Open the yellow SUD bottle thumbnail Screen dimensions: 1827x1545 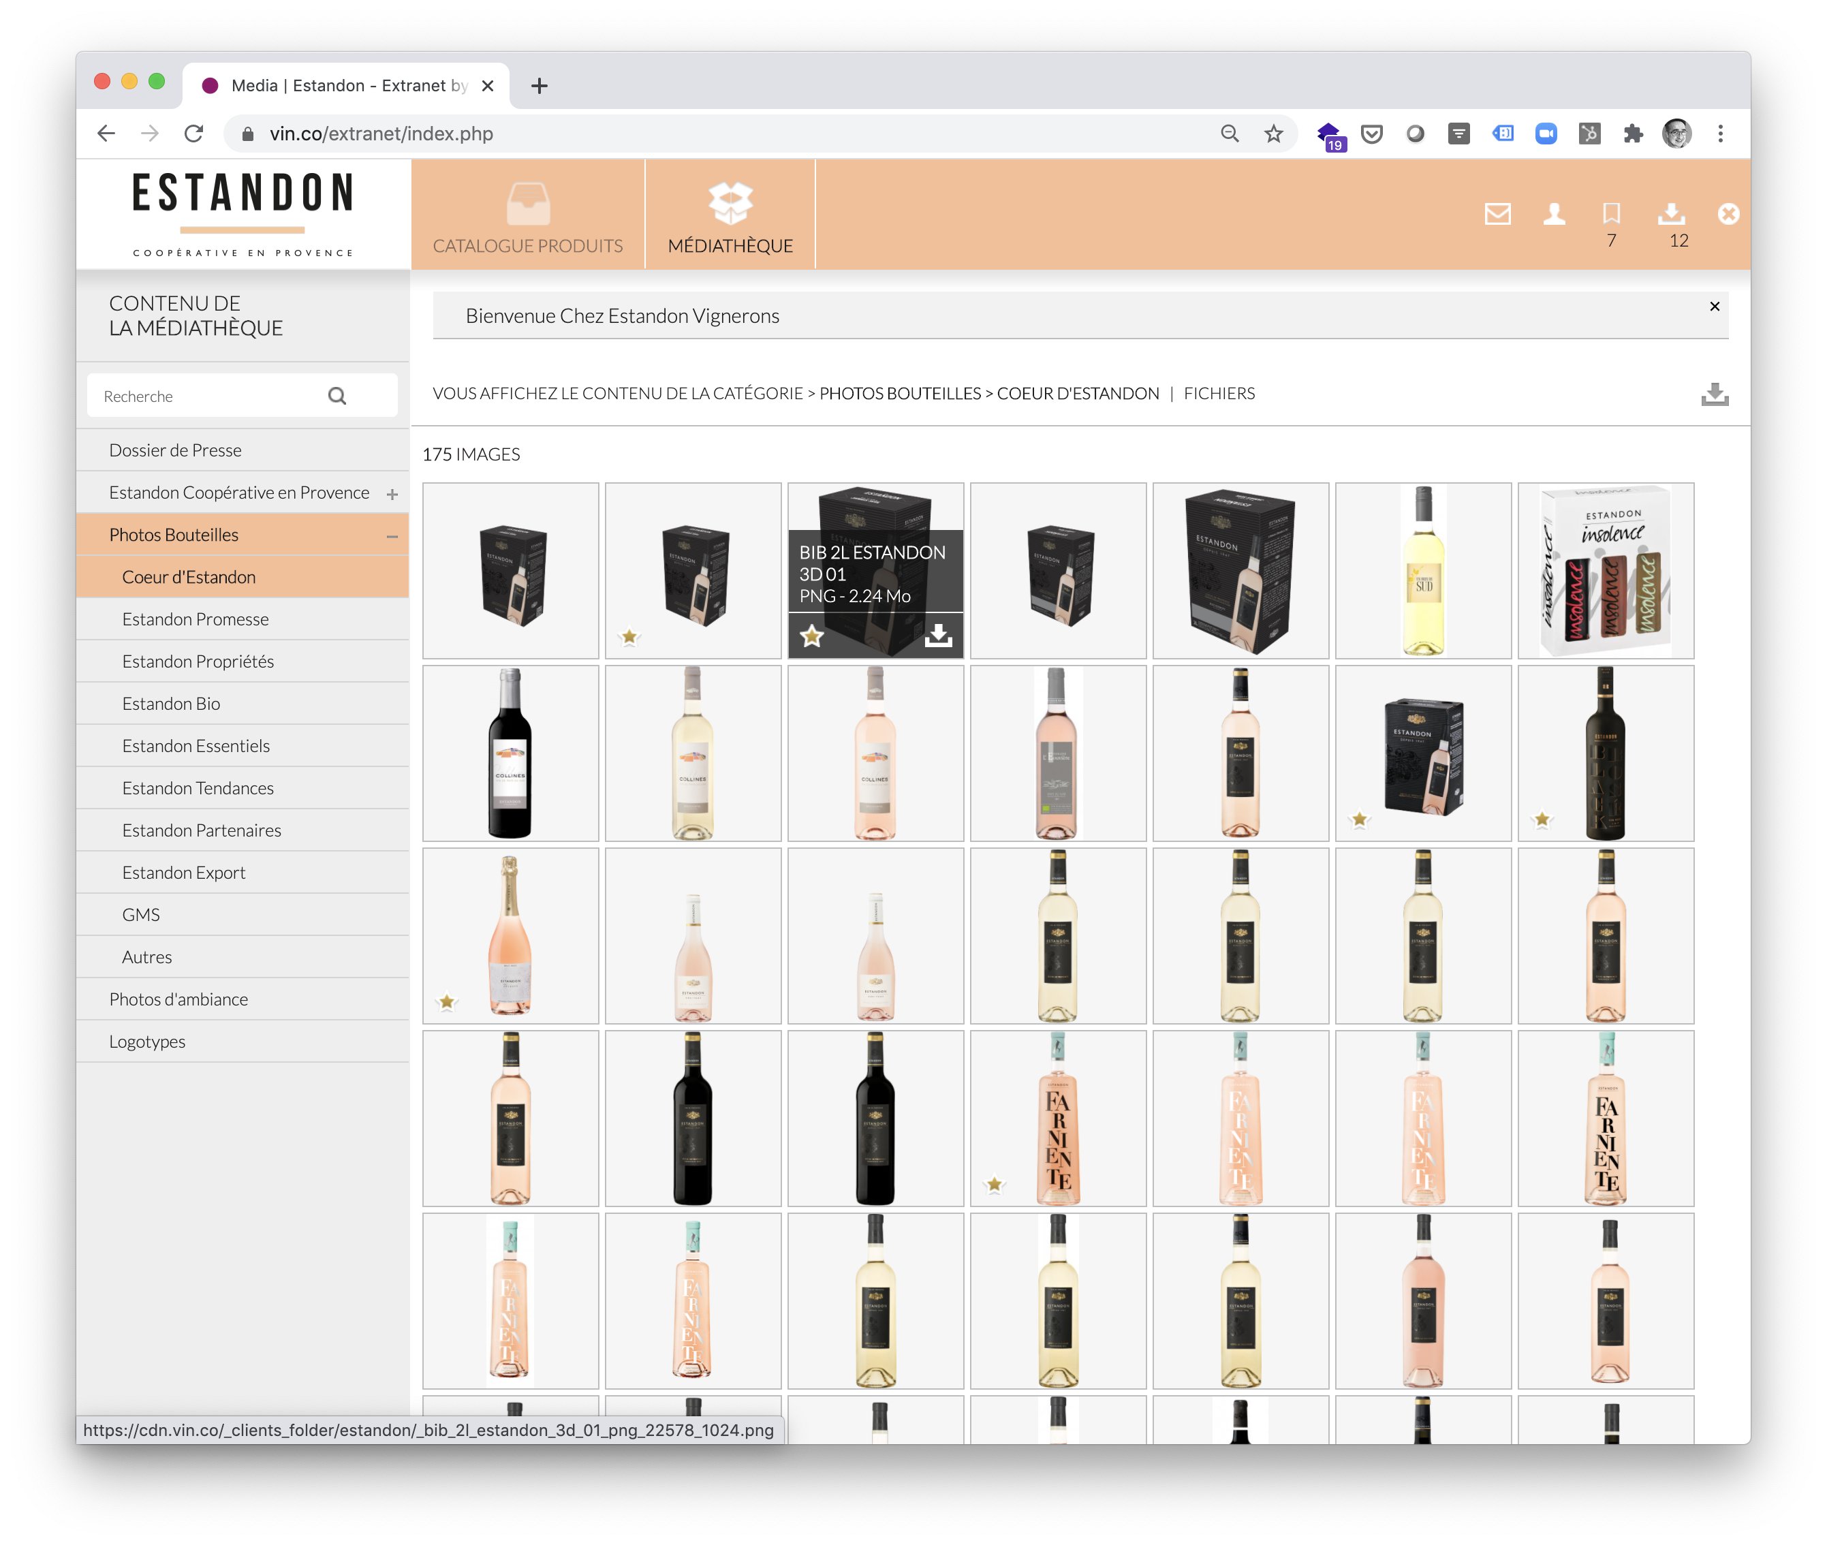pyautogui.click(x=1423, y=570)
